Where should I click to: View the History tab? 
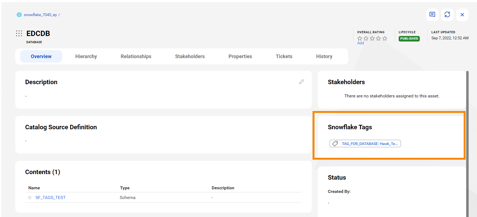(x=324, y=56)
